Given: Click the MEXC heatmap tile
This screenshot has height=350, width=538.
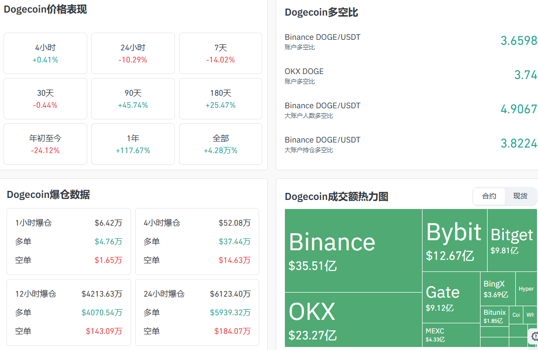Looking at the screenshot, I should tap(451, 335).
